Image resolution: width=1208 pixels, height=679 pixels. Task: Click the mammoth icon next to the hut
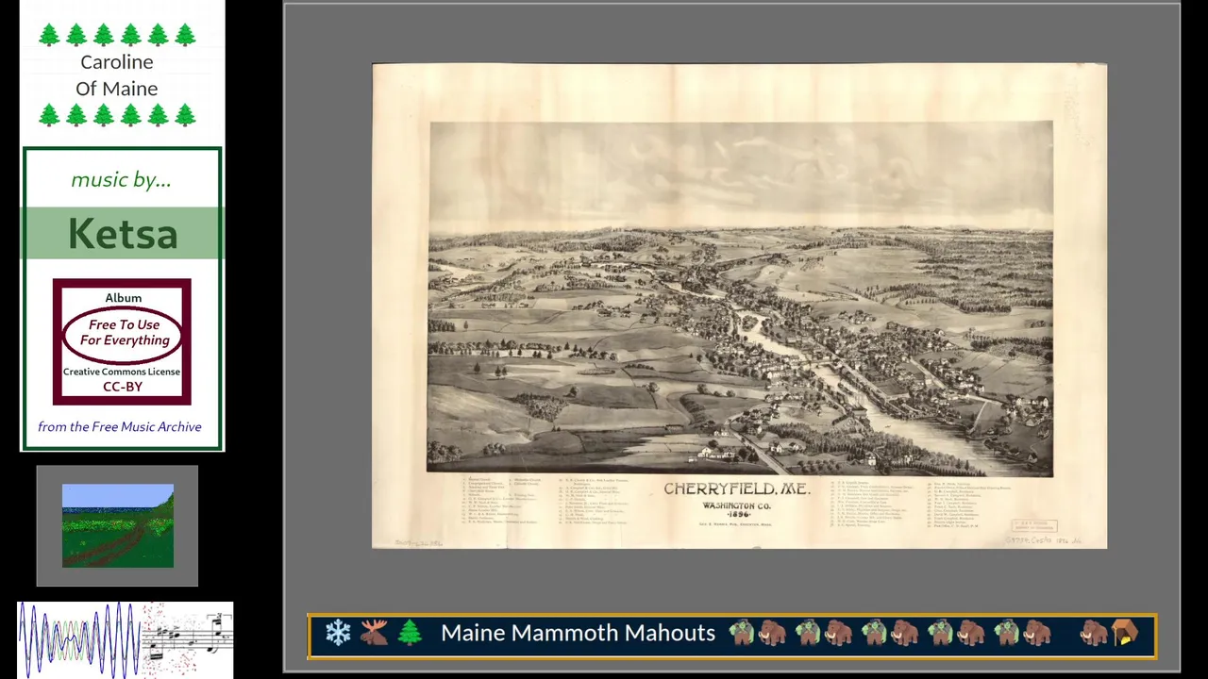tap(1094, 633)
